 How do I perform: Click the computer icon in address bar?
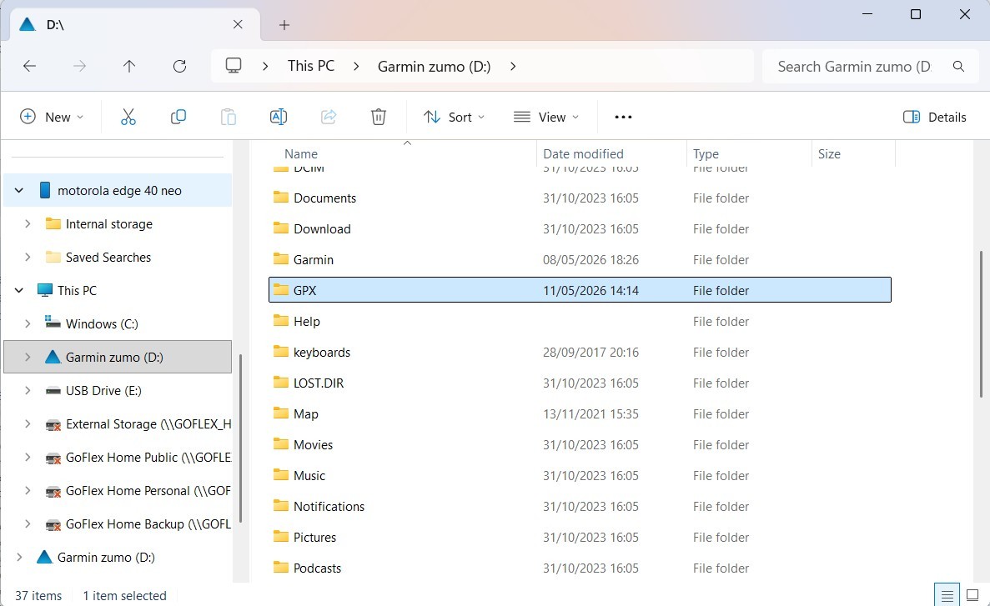pos(234,66)
